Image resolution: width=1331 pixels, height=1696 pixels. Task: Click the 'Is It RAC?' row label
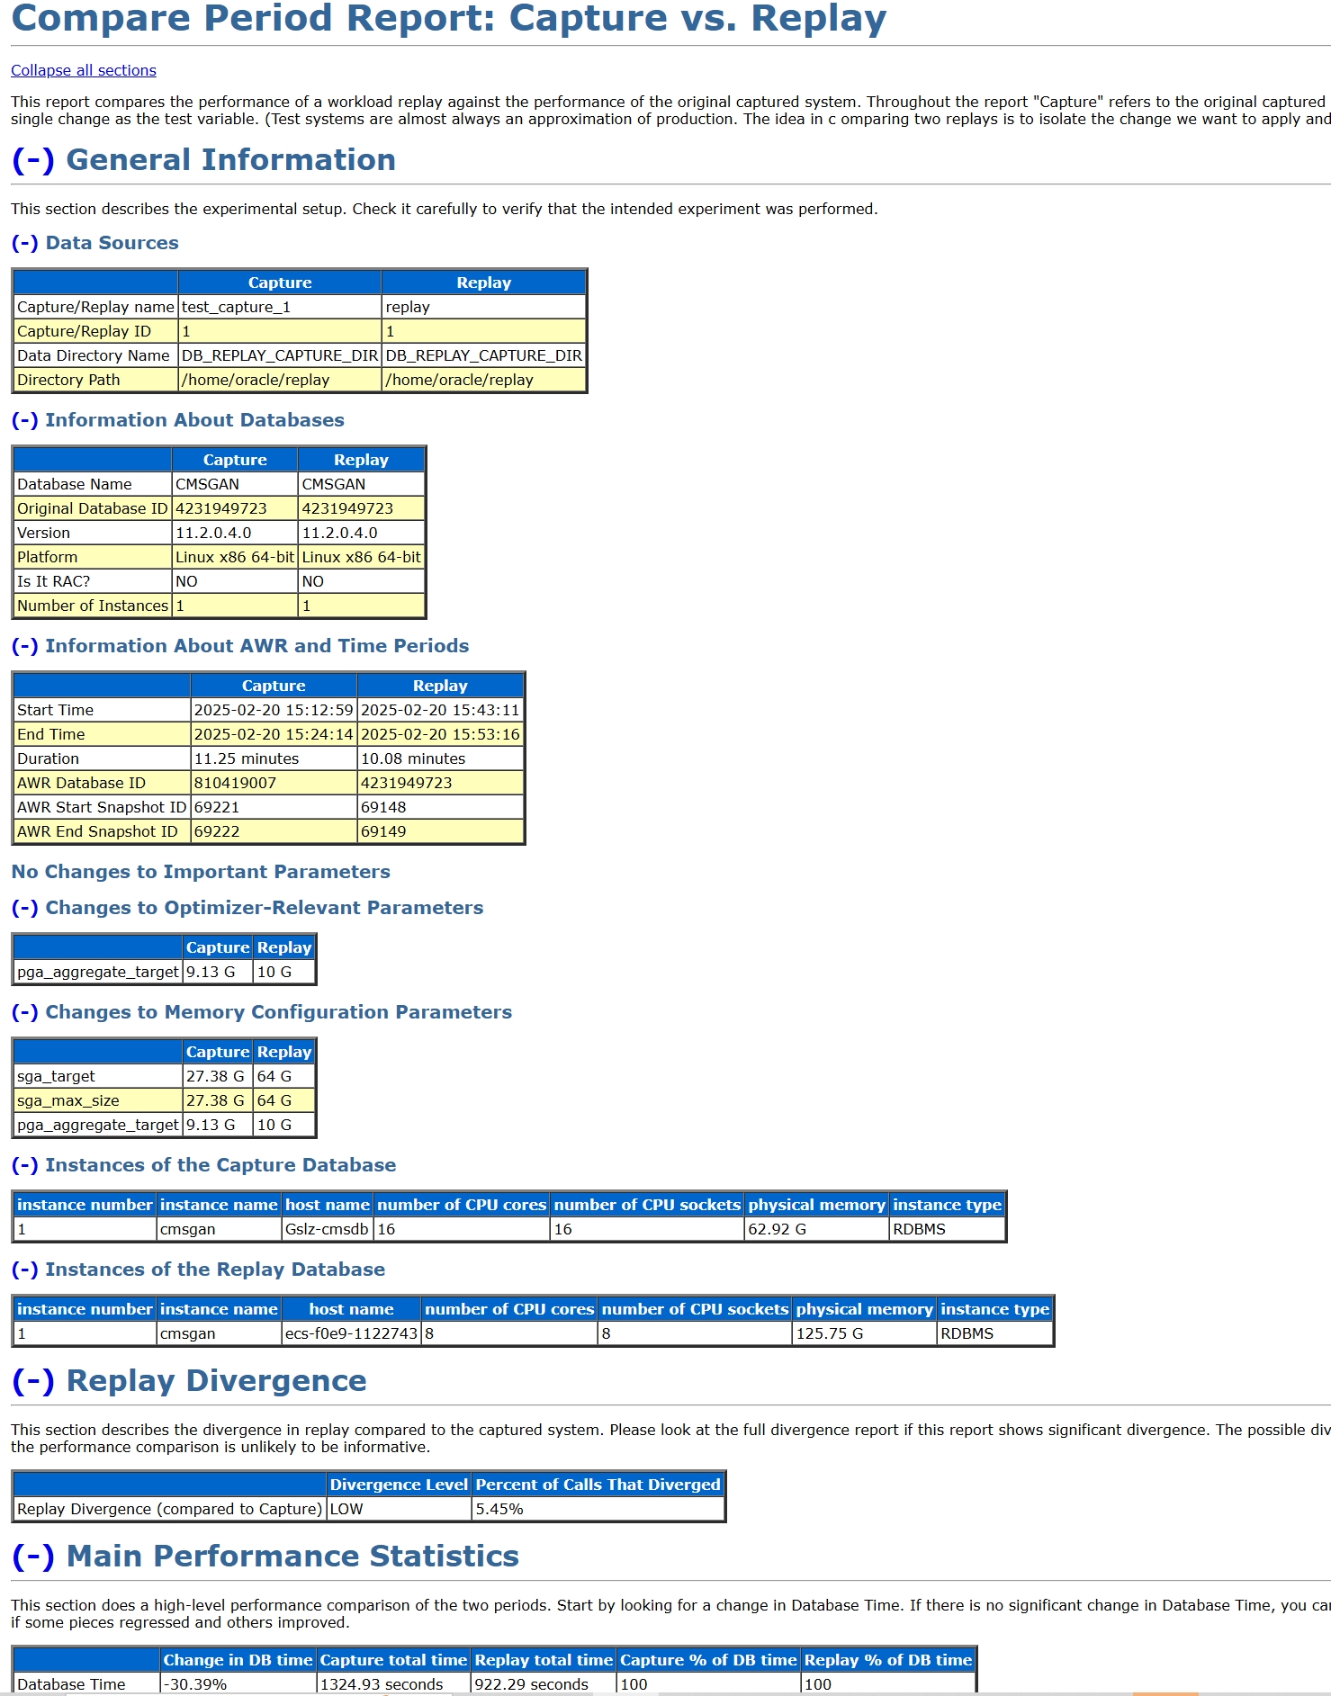93,581
